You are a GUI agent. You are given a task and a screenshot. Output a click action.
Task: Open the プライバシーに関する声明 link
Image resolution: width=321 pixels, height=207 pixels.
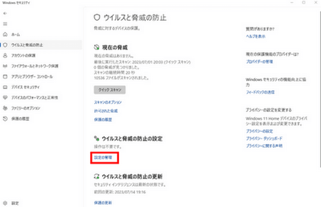tap(264, 146)
